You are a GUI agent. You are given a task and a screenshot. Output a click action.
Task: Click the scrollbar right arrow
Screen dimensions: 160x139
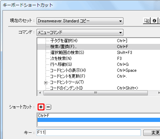159,93
